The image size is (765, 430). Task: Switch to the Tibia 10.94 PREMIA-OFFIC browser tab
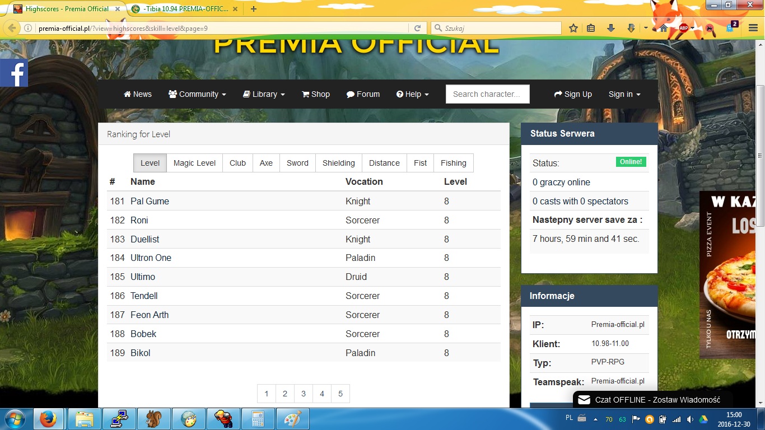point(185,8)
